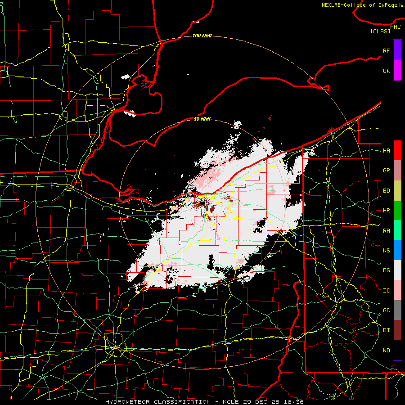Click the GR legend color swatch
Image resolution: width=405 pixels, height=405 pixels.
pyautogui.click(x=397, y=171)
